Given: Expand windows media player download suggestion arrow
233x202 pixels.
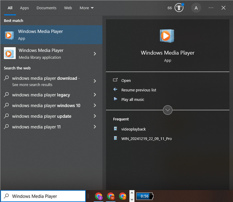Looking at the screenshot, I should [95, 81].
